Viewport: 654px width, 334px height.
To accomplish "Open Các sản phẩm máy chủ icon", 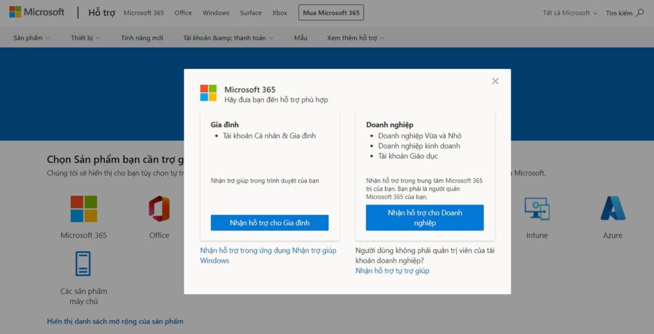I will click(x=83, y=264).
